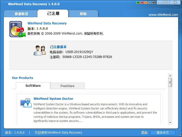Select the 已注册 tab

tap(53, 14)
